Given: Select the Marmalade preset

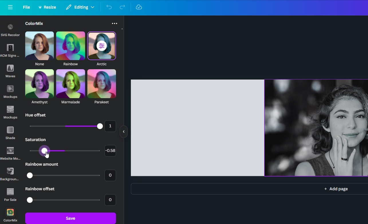Looking at the screenshot, I should point(70,84).
